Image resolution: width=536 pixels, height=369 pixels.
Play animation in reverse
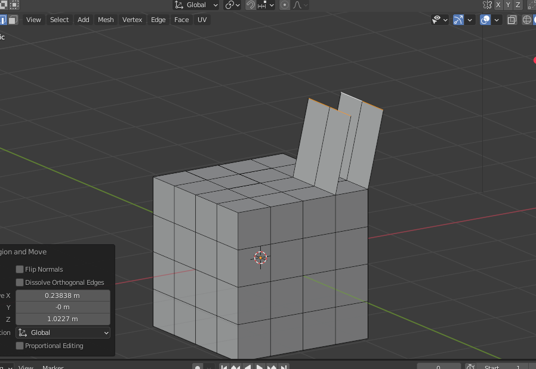(248, 367)
